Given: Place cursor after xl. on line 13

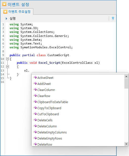Looking at the screenshot, I should click(x=29, y=71).
